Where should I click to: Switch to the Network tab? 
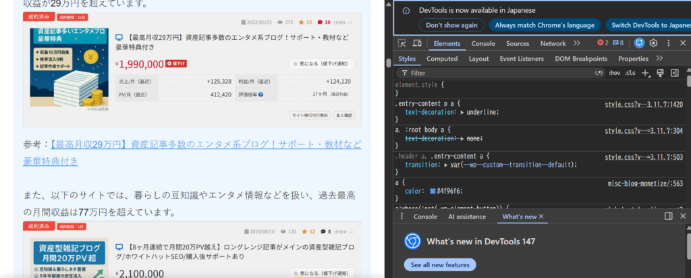[553, 43]
